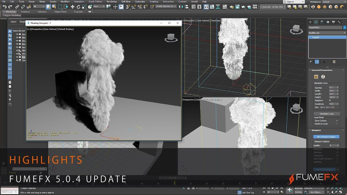Viewport: 347px width, 195px height.
Task: Click the Rectangular Selection Region icon
Action: [x=60, y=6]
